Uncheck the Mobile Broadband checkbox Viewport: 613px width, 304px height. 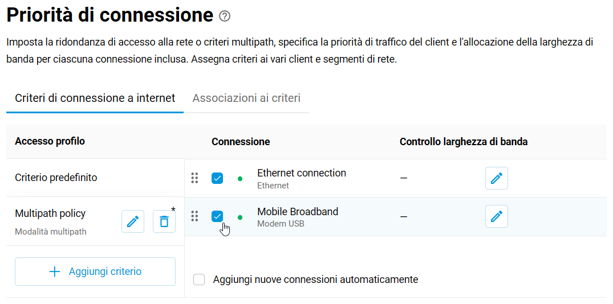217,216
